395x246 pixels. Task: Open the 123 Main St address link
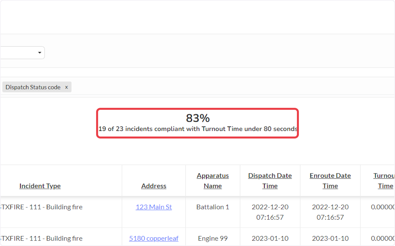click(x=154, y=207)
